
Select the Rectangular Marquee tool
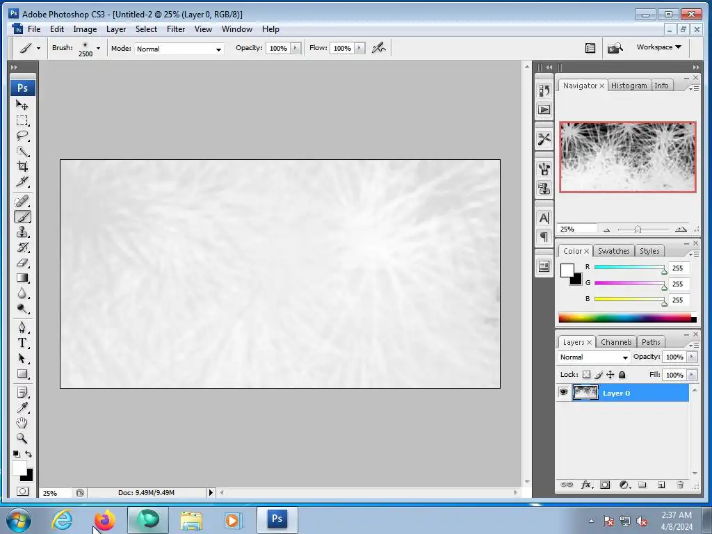pyautogui.click(x=22, y=121)
